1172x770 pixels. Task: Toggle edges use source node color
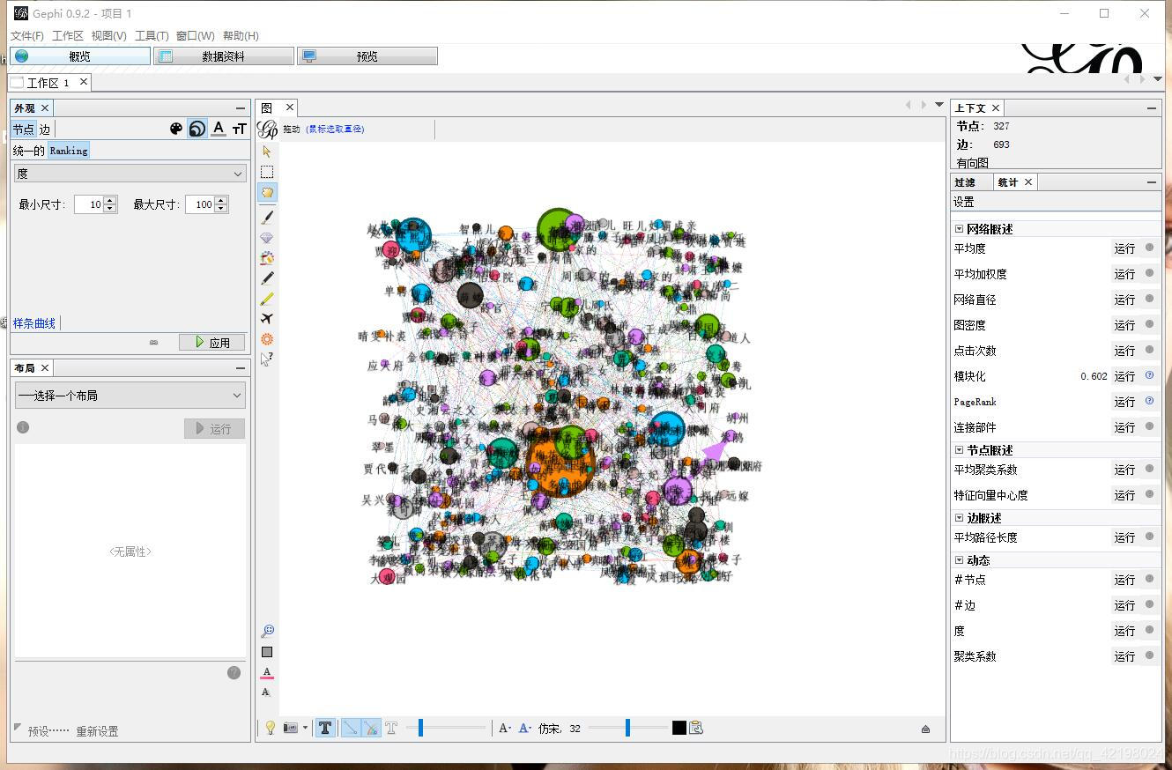point(371,728)
